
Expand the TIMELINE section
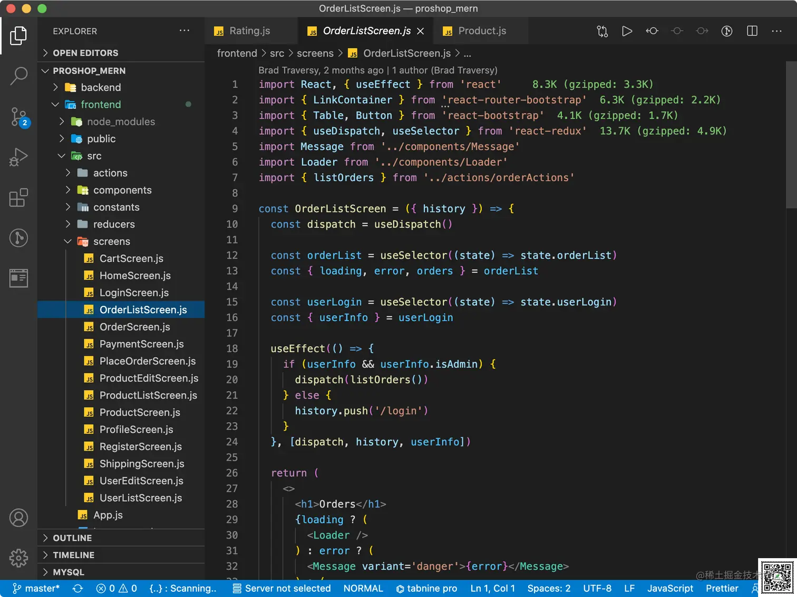tap(122, 555)
